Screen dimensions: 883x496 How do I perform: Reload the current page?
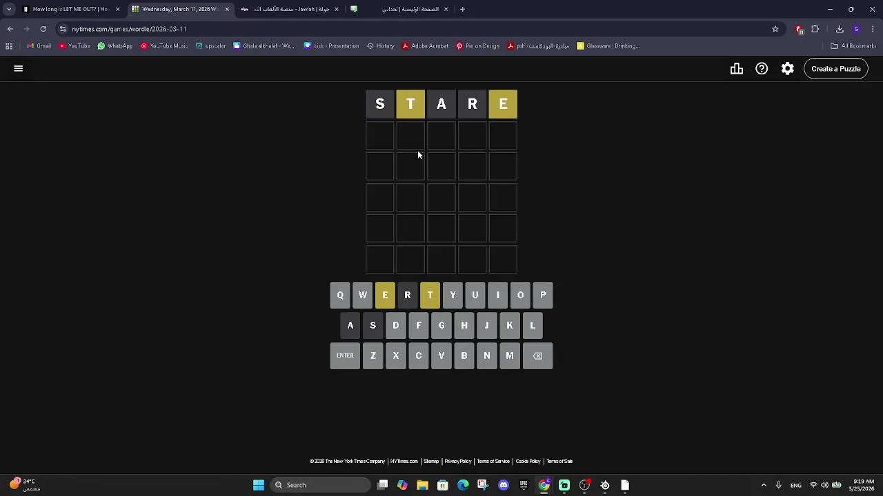point(43,29)
